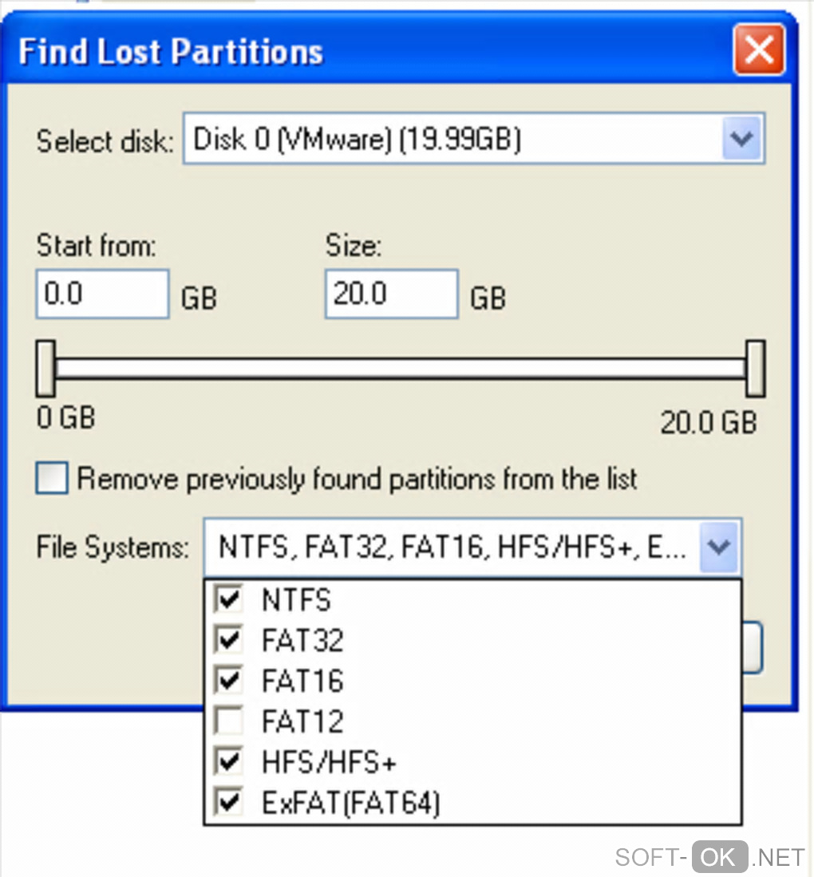Click the File Systems selection text box
This screenshot has width=814, height=877.
452,548
